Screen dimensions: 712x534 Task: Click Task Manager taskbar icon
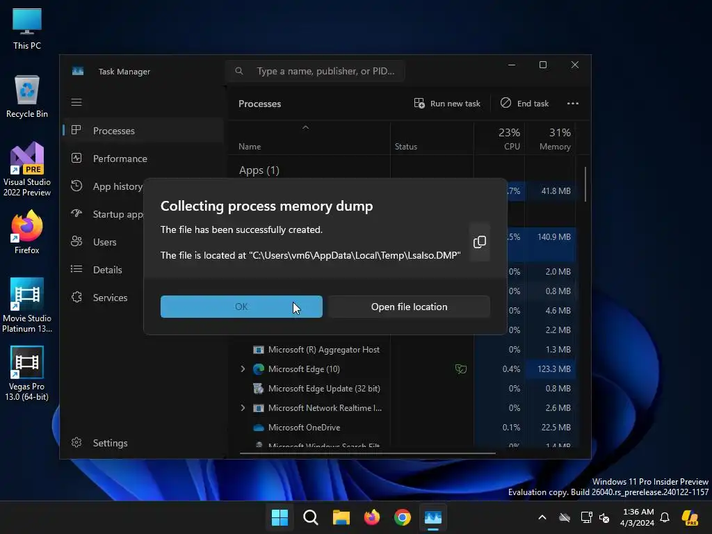point(432,517)
